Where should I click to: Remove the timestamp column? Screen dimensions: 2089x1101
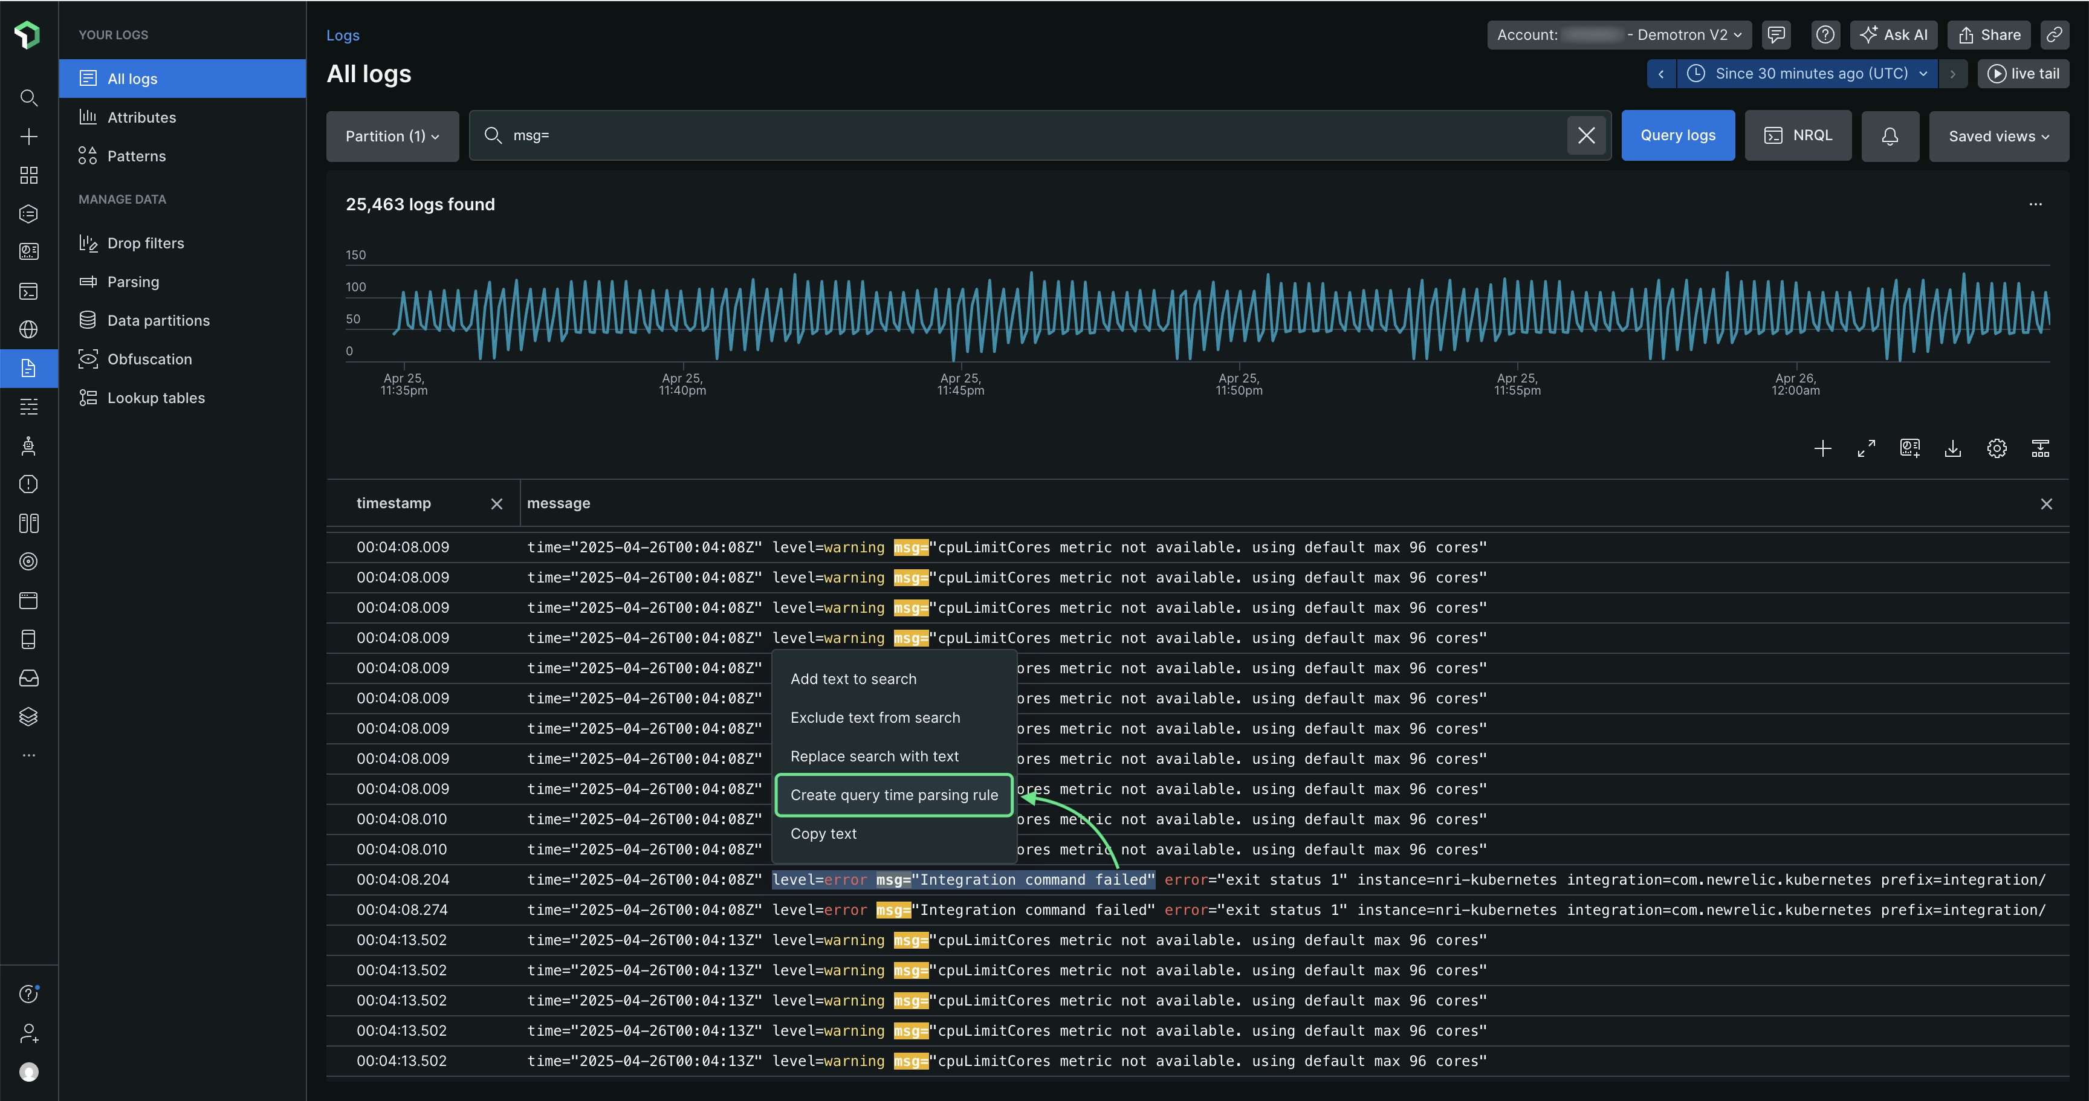[497, 505]
